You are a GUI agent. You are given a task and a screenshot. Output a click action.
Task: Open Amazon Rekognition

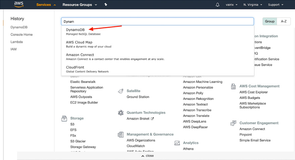click(198, 99)
